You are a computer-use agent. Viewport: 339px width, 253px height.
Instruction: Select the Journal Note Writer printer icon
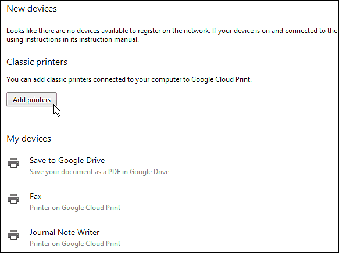point(13,235)
